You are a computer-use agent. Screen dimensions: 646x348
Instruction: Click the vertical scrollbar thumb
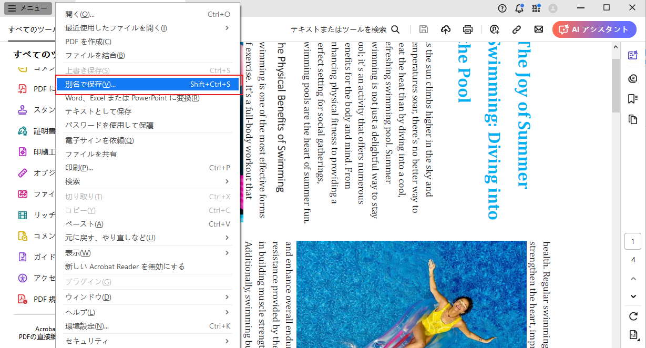tap(616, 86)
